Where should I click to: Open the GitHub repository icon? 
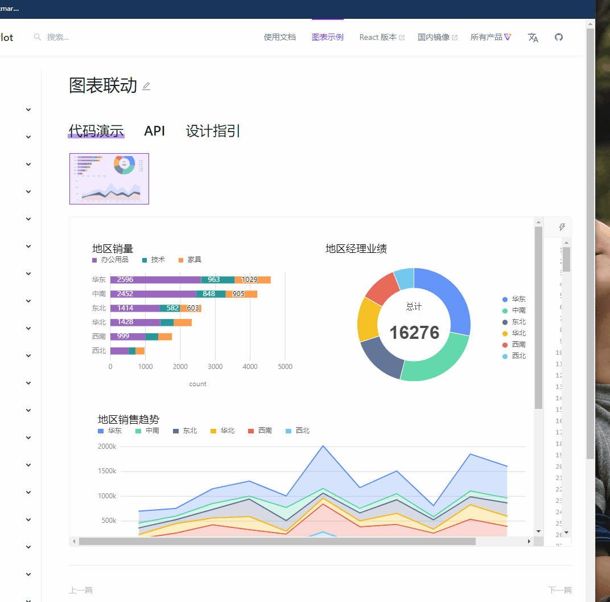559,37
